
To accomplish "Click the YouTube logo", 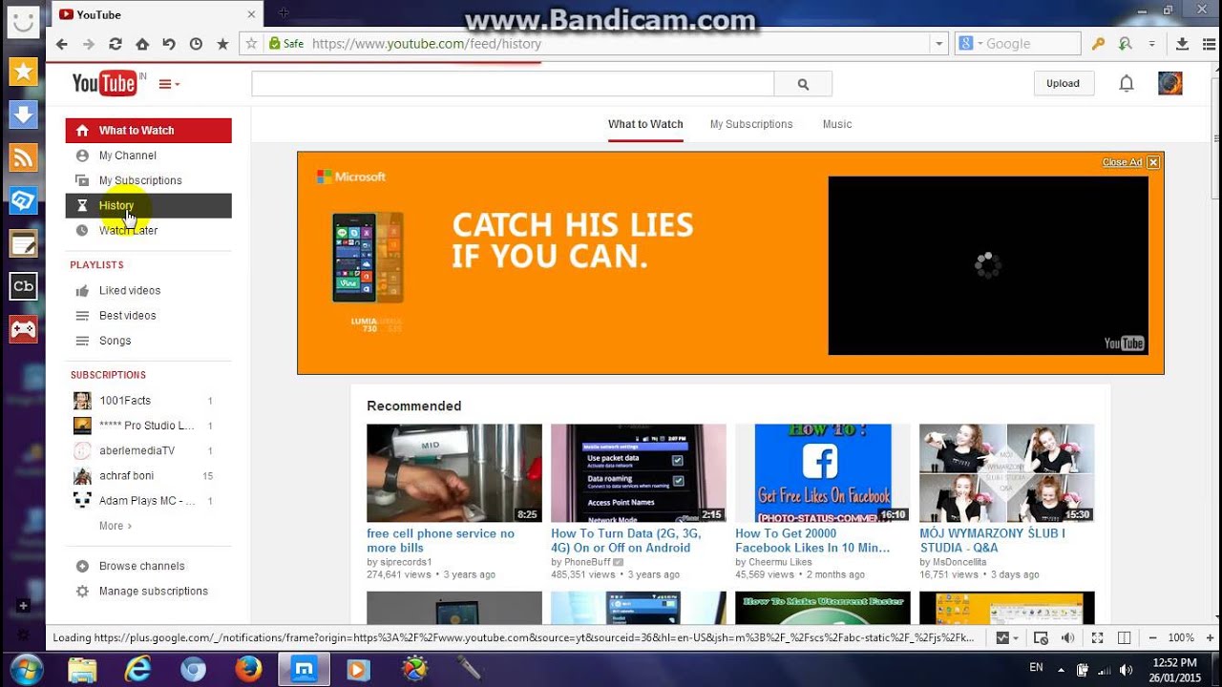I will click(104, 84).
